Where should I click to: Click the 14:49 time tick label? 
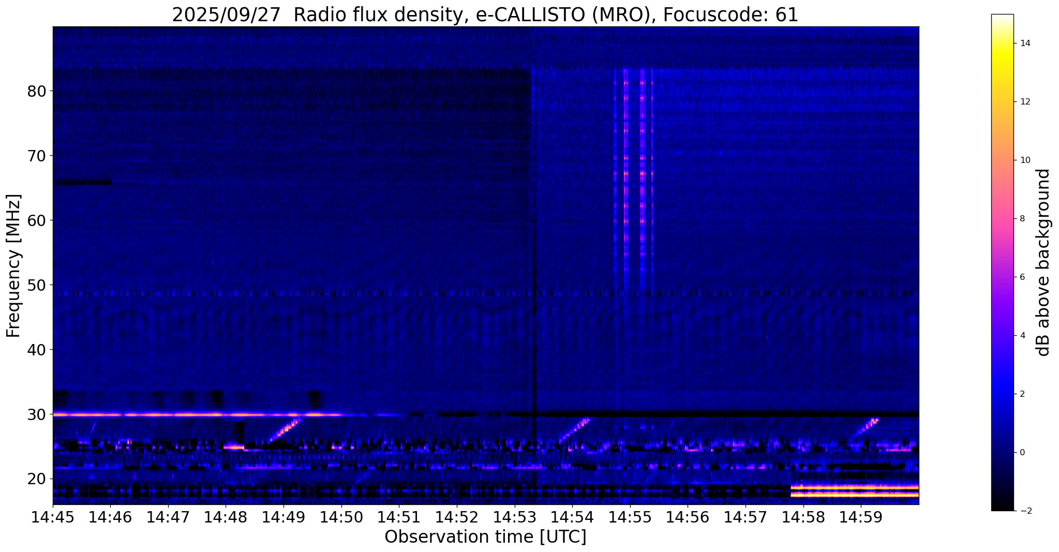tap(284, 517)
